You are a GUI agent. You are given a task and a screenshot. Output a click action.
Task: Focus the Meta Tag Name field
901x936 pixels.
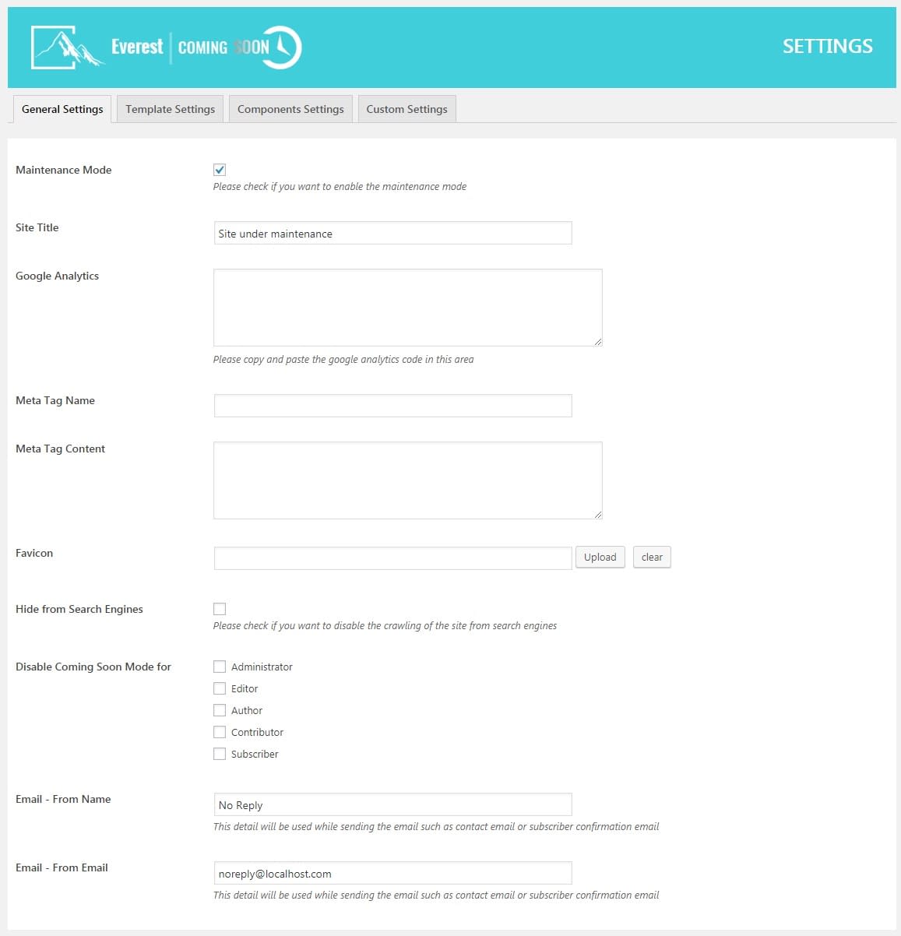392,406
